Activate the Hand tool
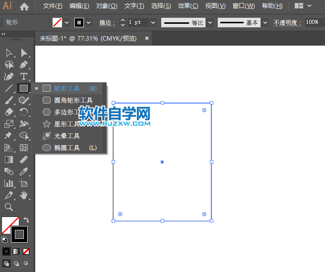Viewport: 325px width, 272px height. point(23,195)
